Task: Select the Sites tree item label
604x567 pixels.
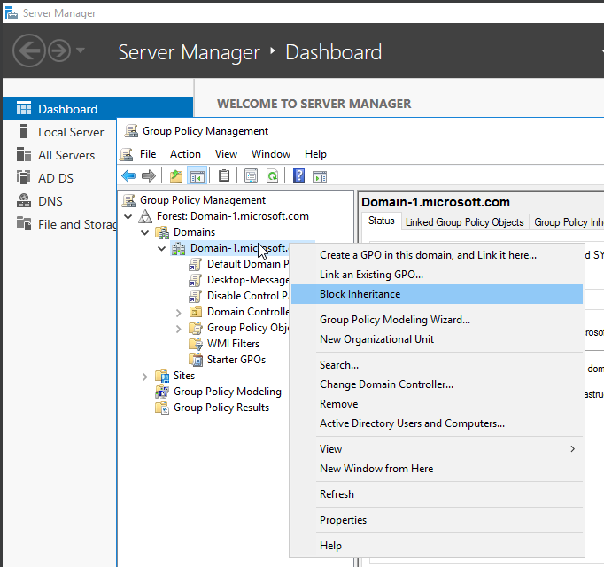Action: tap(184, 376)
